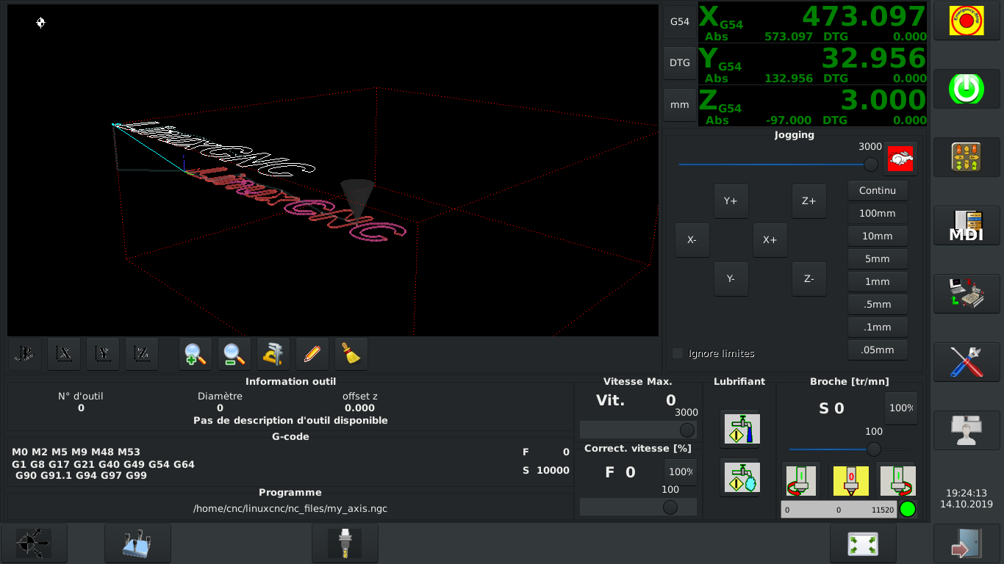This screenshot has width=1004, height=564.
Task: Click G54 coordinate system button
Action: pos(679,21)
